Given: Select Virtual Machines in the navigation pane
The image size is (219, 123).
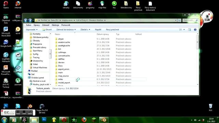Looking at the screenshot, I should coord(40,68).
